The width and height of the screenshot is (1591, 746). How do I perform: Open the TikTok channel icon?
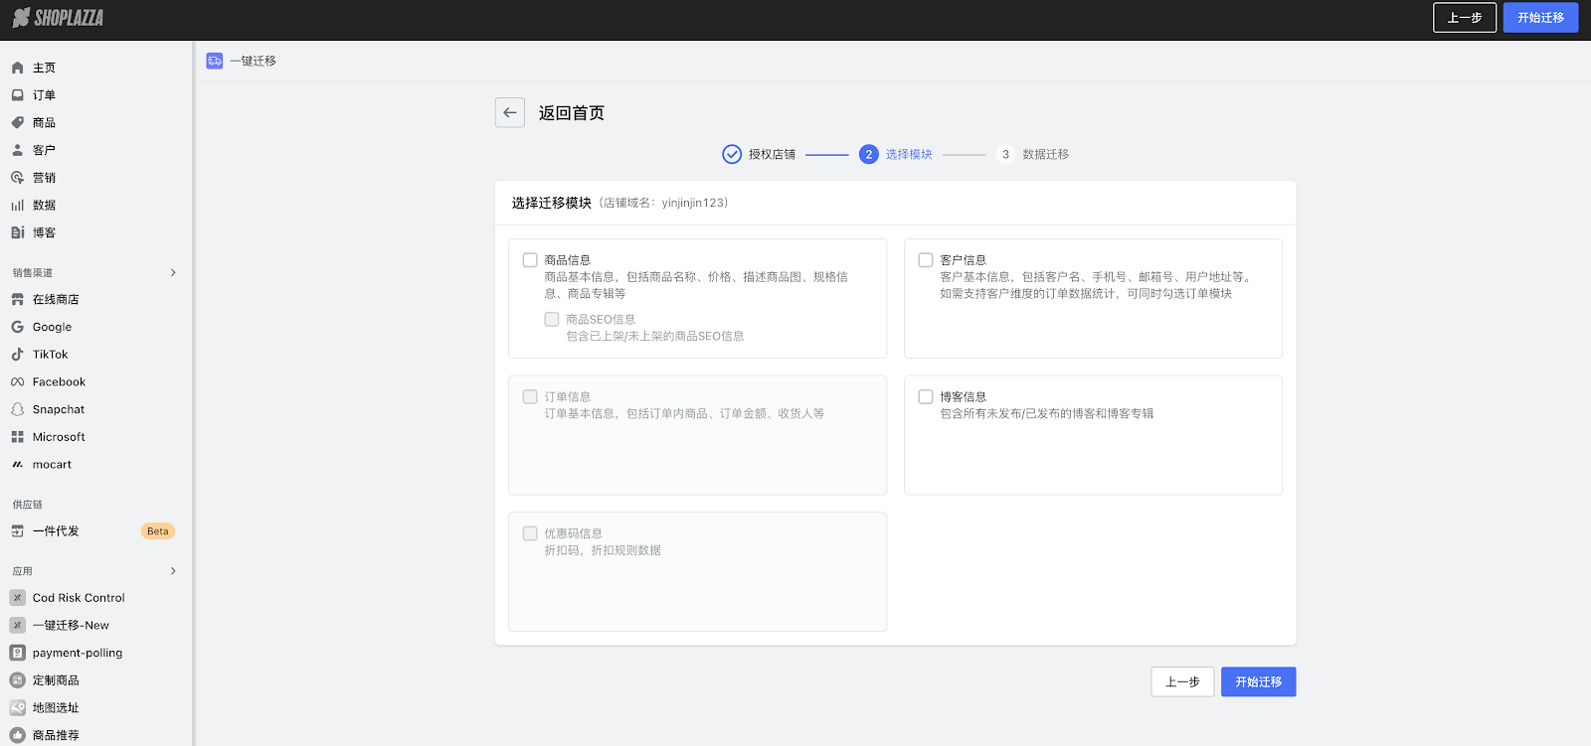click(x=17, y=355)
